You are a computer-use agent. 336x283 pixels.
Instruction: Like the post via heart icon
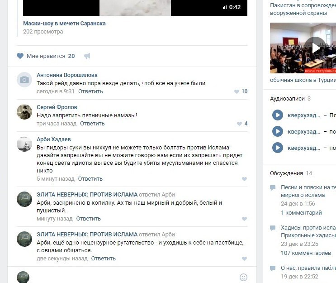click(x=20, y=56)
